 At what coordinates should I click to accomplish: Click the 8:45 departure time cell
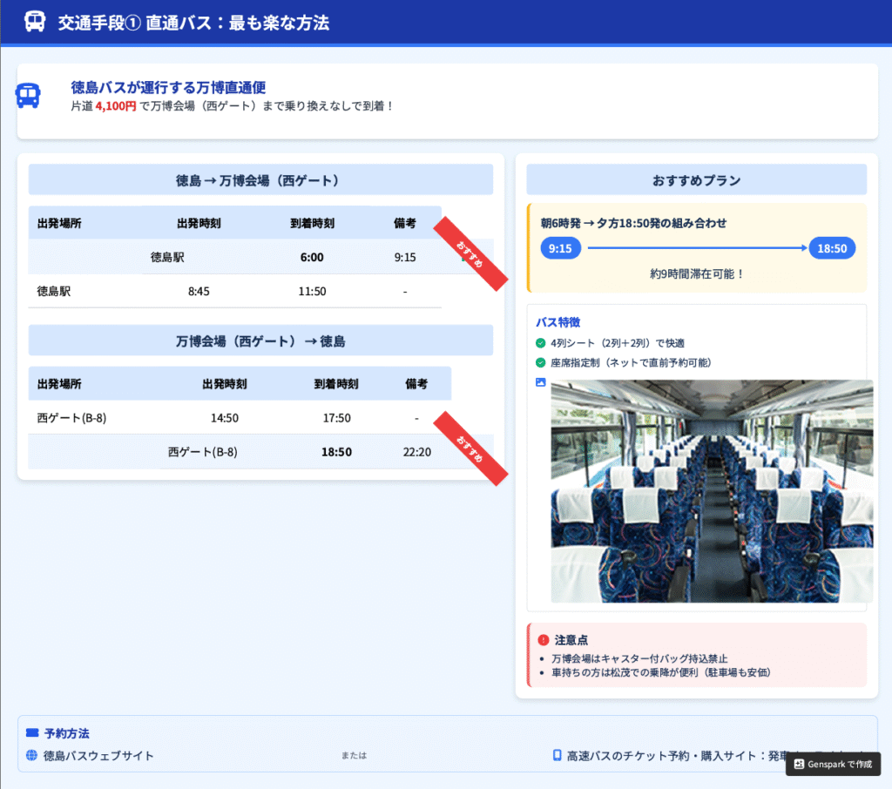point(199,291)
